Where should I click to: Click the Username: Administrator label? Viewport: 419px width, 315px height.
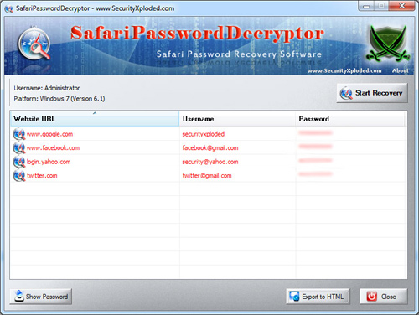(47, 88)
